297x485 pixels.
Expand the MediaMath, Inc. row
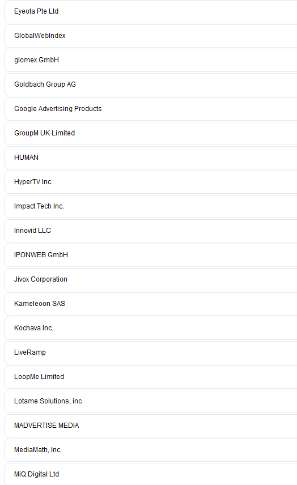[151, 450]
